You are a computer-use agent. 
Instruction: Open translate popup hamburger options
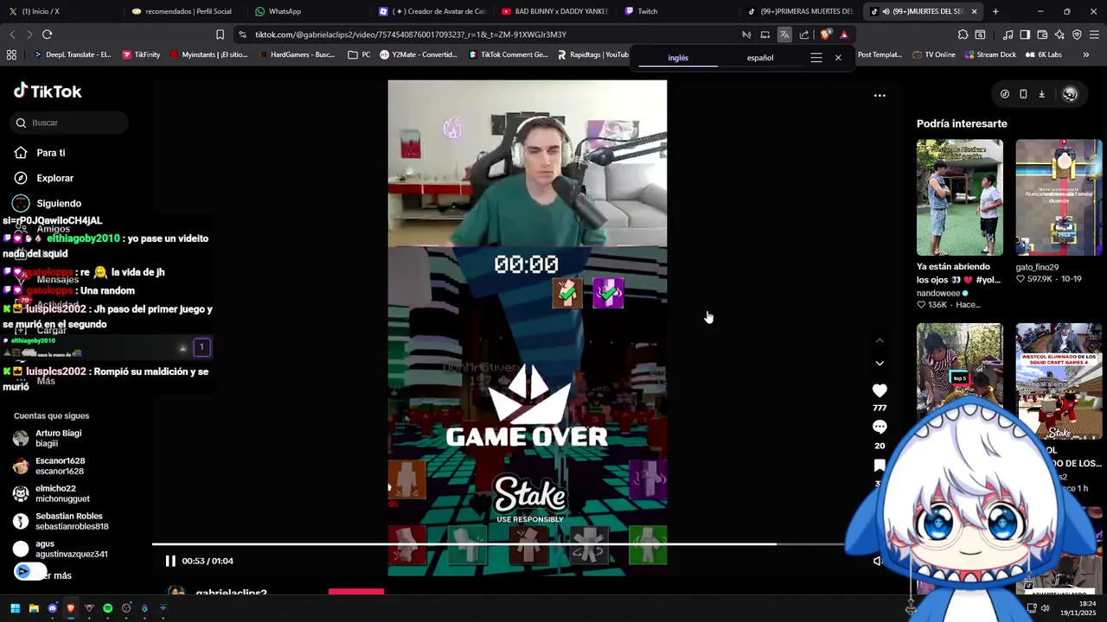tap(816, 58)
